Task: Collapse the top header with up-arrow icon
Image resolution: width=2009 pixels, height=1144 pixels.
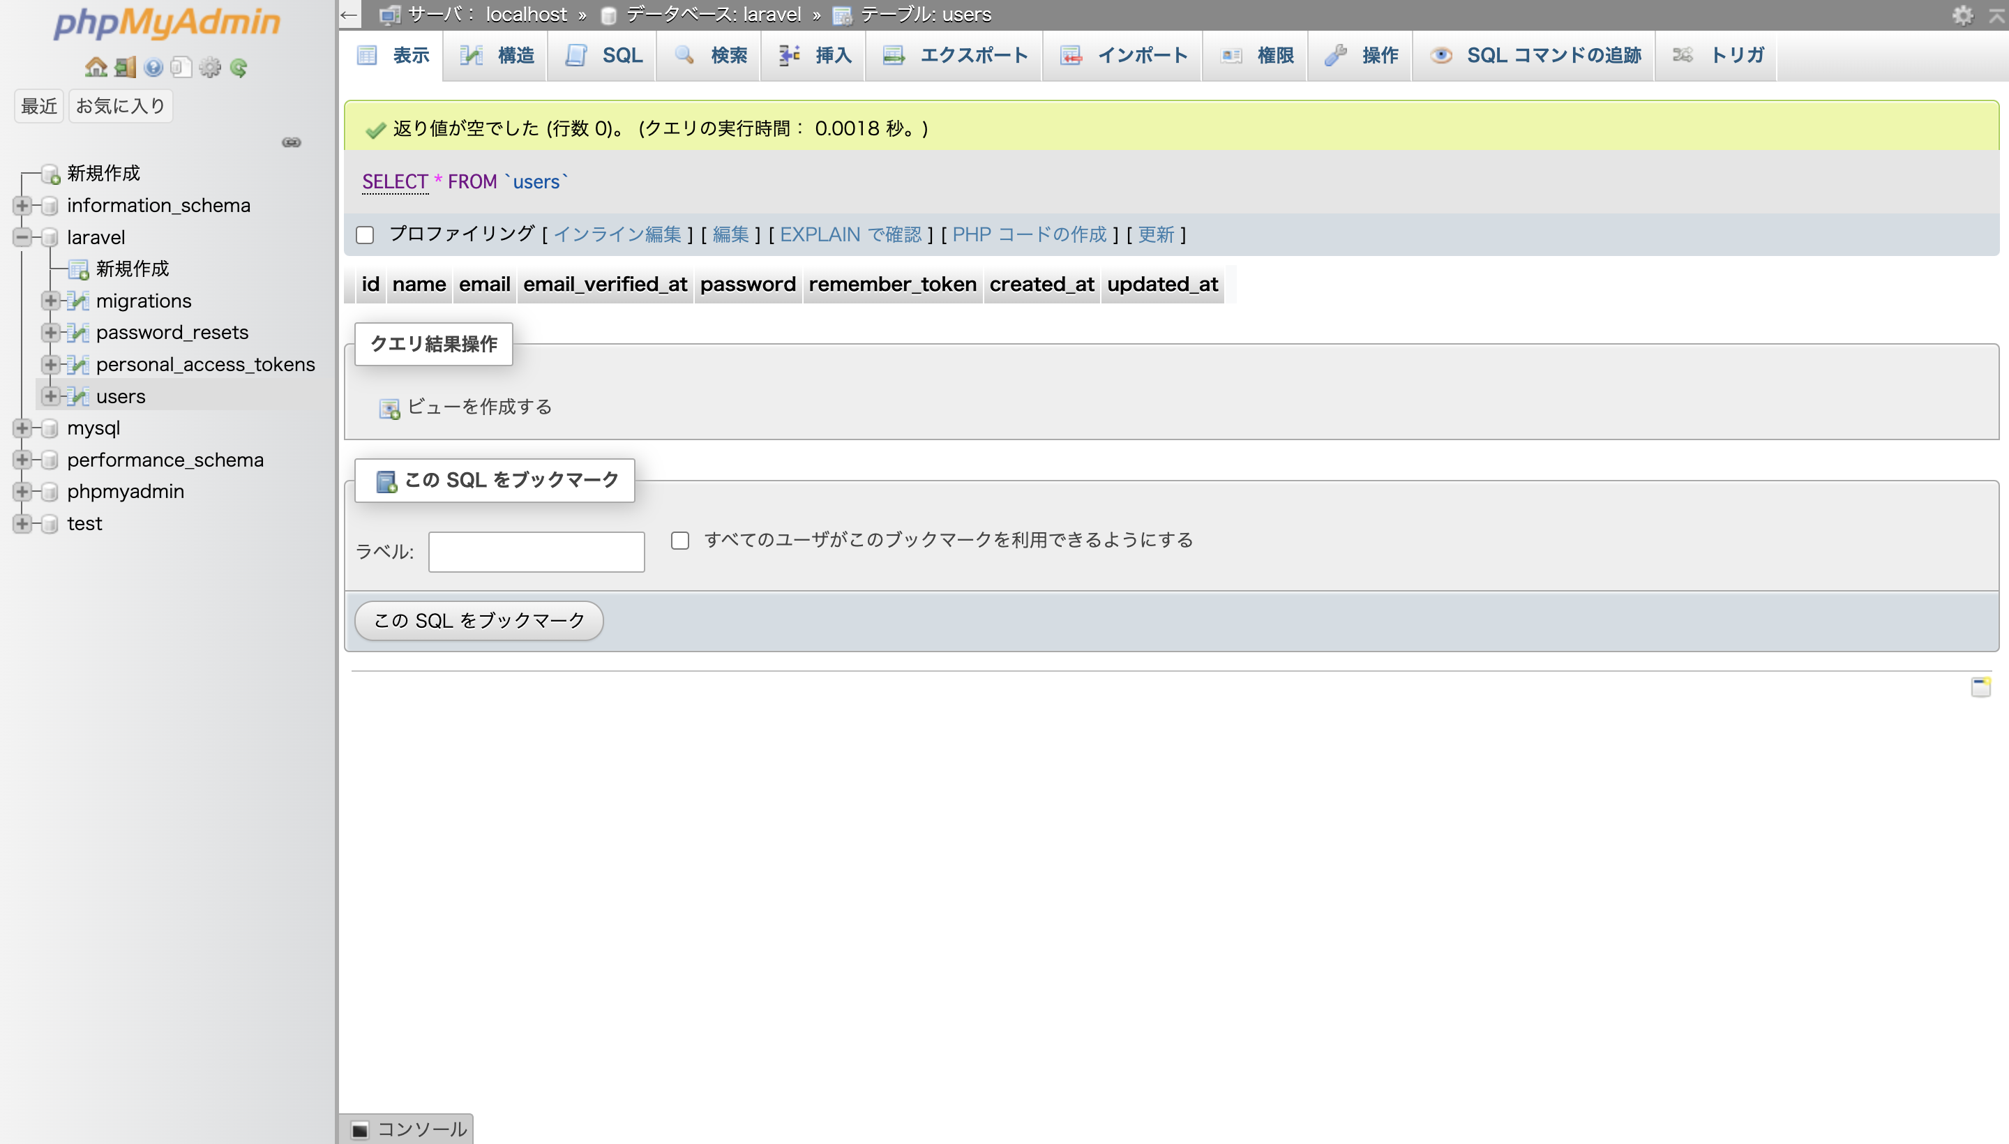Action: pyautogui.click(x=1996, y=15)
